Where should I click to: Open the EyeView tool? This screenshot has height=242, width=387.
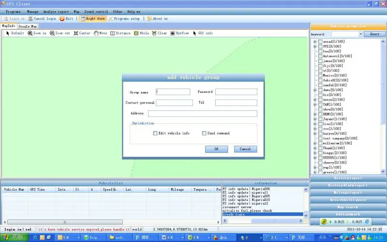coord(179,33)
